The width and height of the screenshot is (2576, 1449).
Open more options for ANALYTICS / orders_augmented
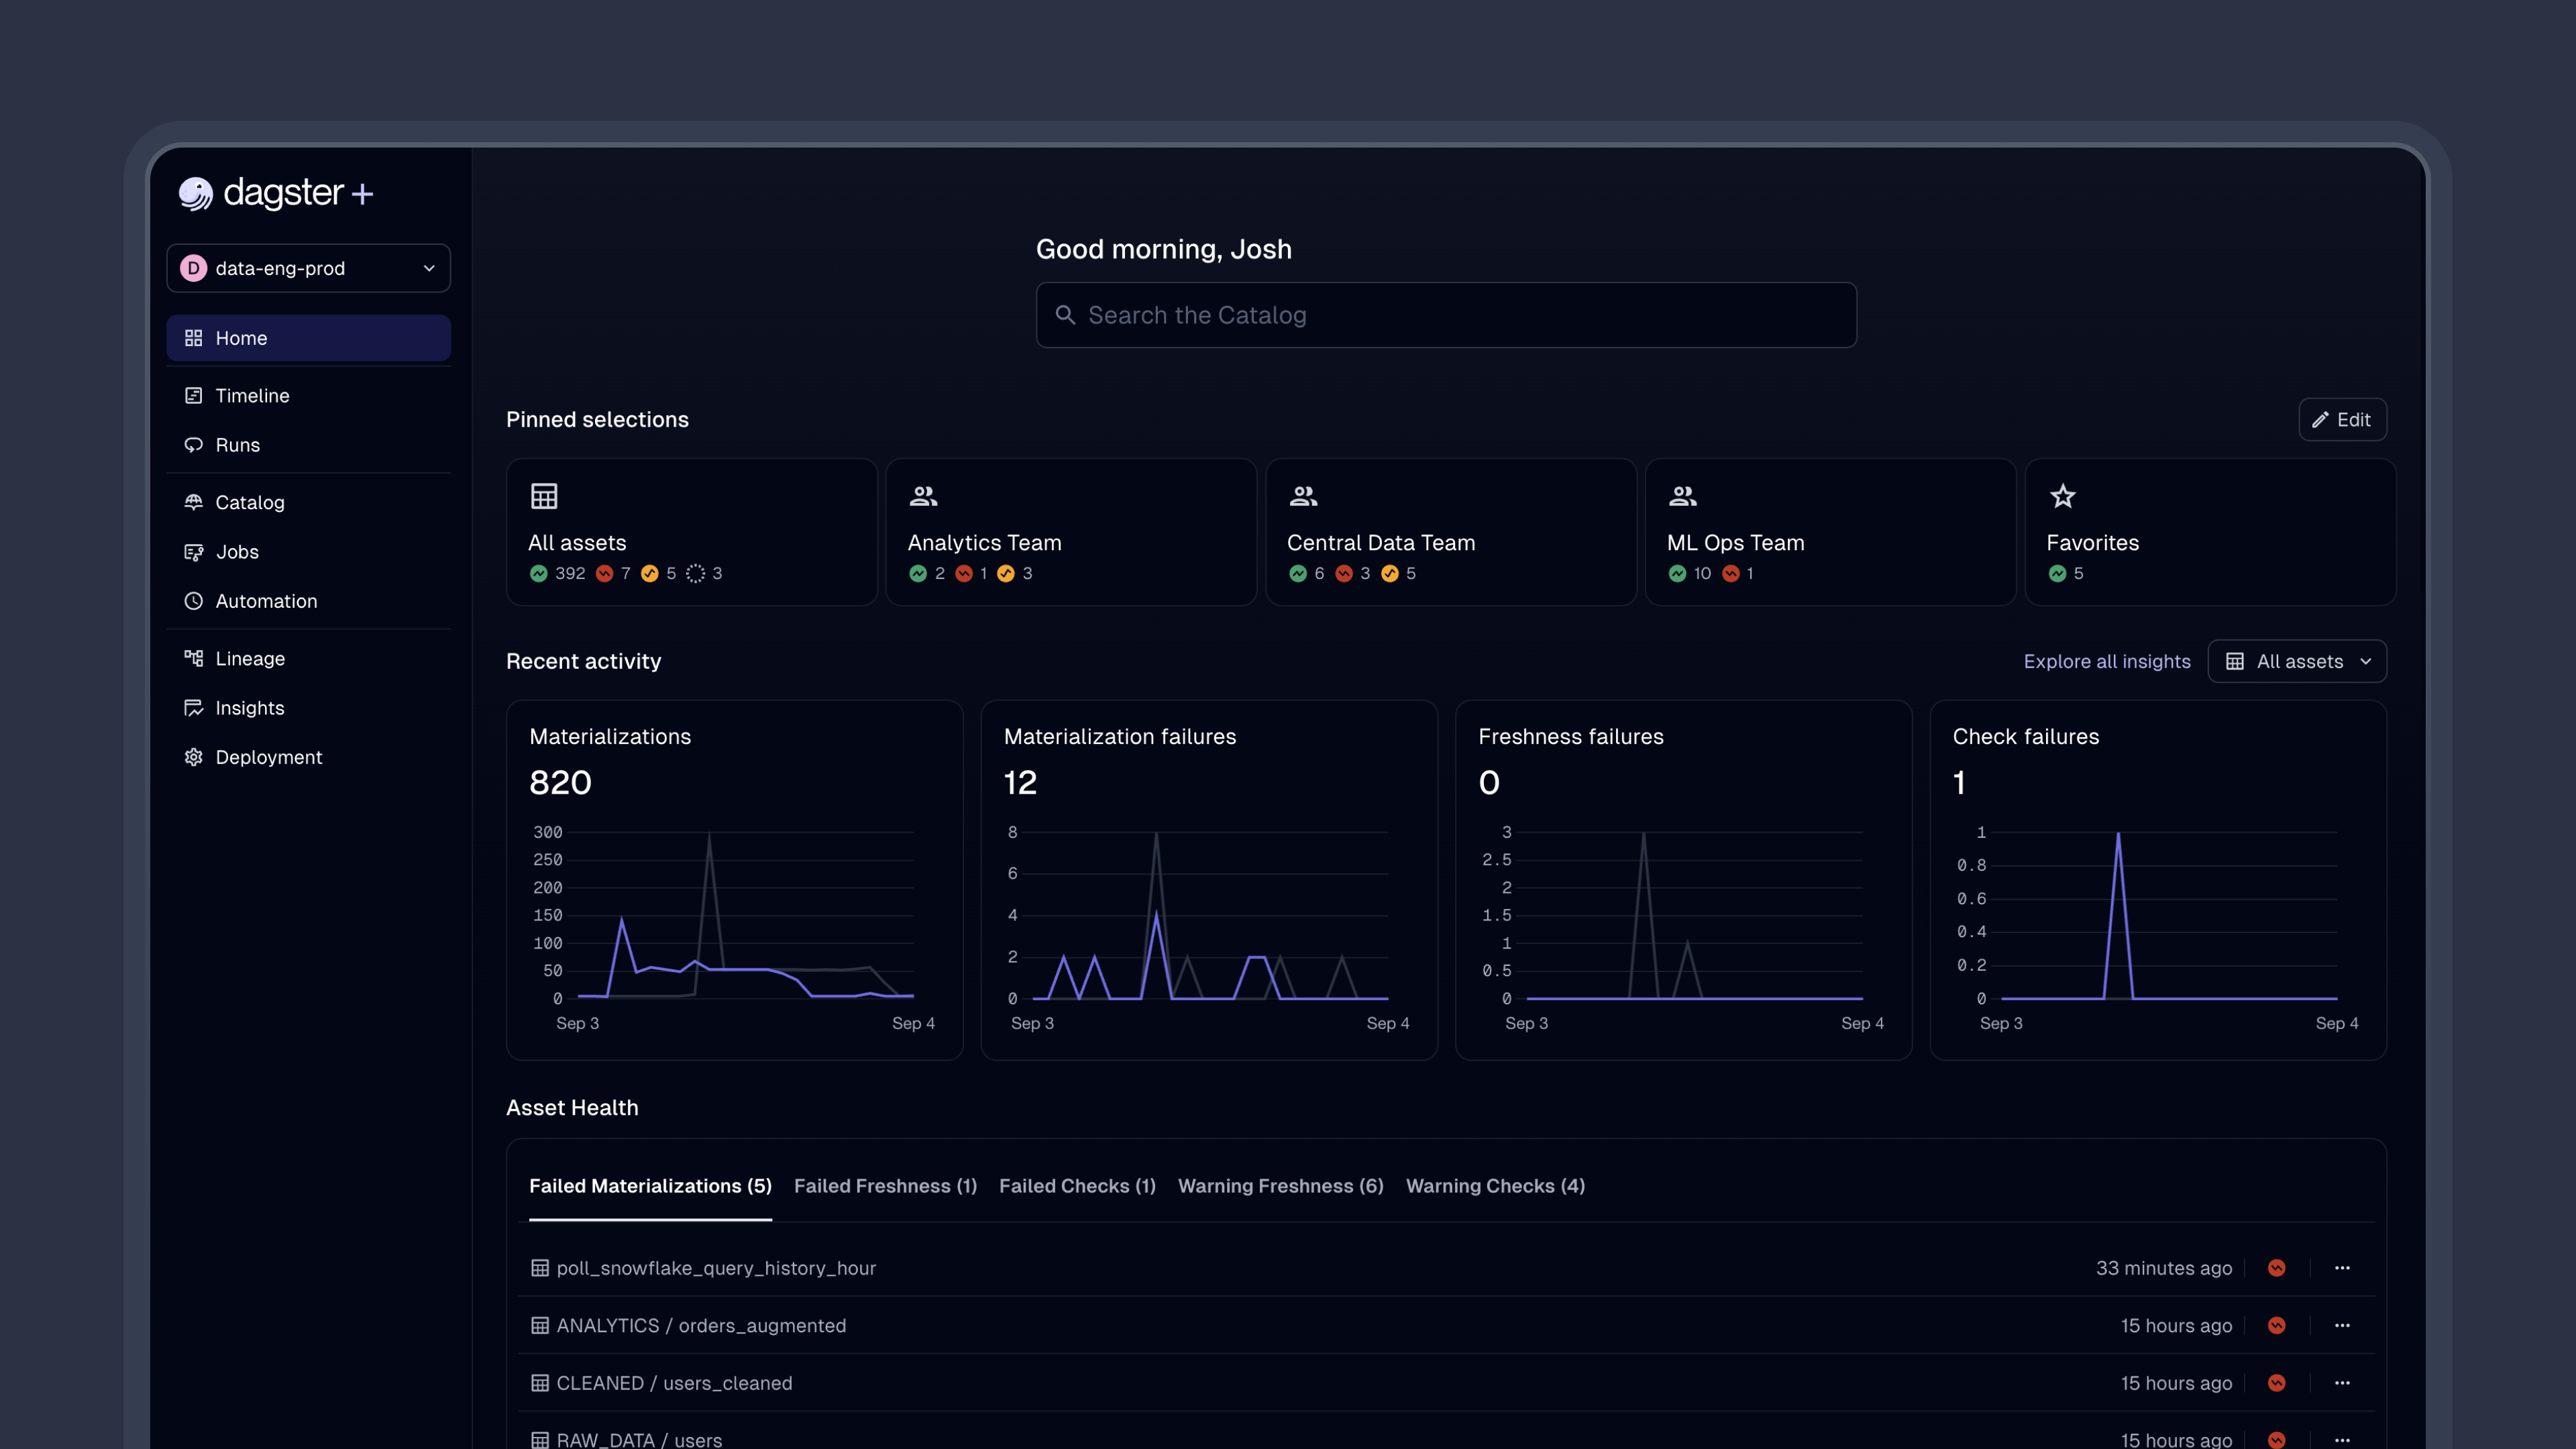pos(2342,1325)
